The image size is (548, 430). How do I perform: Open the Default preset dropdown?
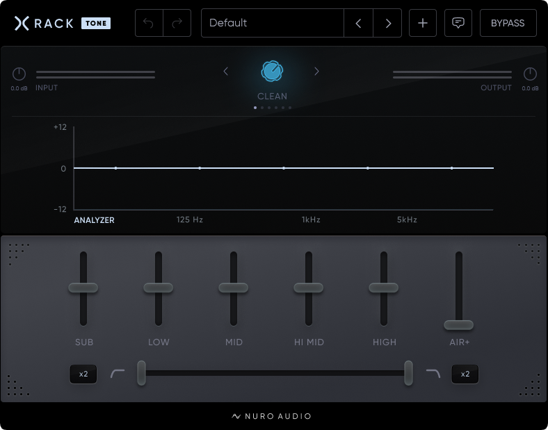point(273,23)
